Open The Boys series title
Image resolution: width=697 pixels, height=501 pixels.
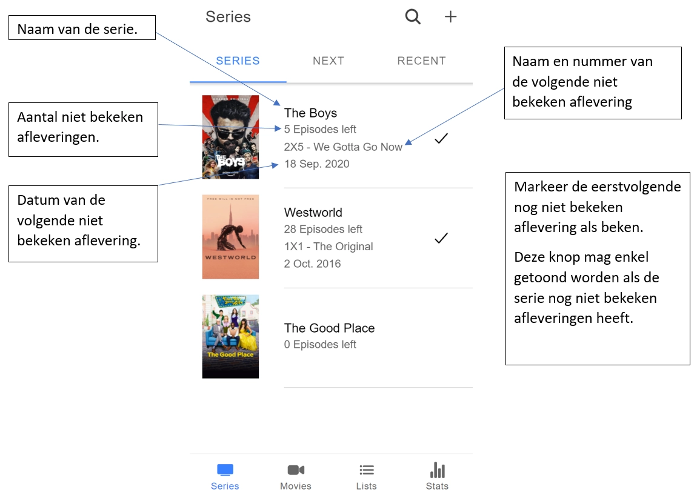310,113
